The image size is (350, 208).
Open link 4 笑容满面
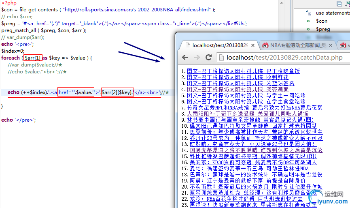click(x=238, y=89)
